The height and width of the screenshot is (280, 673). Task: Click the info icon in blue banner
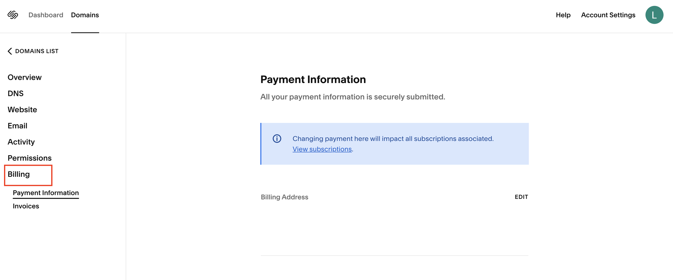pos(277,139)
